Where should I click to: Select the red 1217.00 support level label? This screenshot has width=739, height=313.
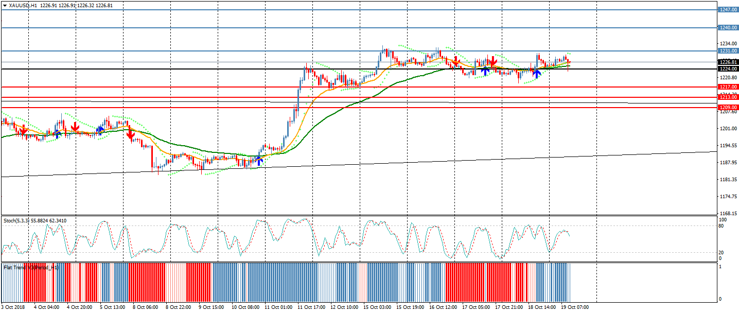[x=728, y=87]
